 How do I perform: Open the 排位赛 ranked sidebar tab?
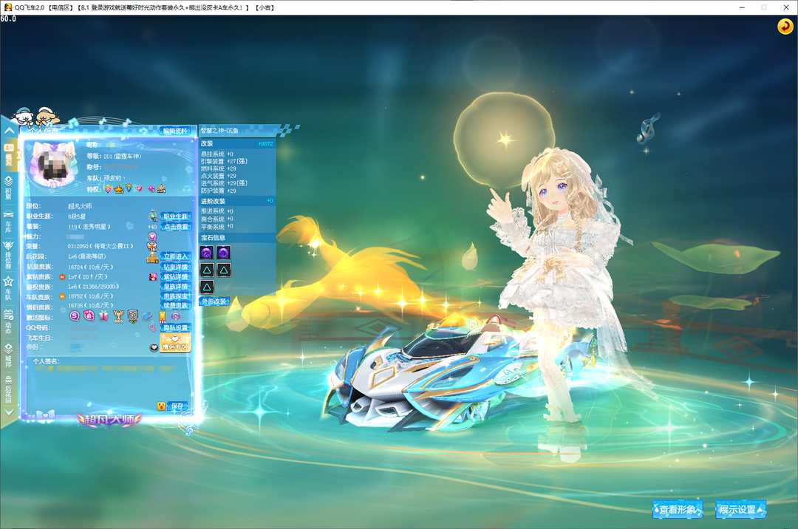coord(9,255)
